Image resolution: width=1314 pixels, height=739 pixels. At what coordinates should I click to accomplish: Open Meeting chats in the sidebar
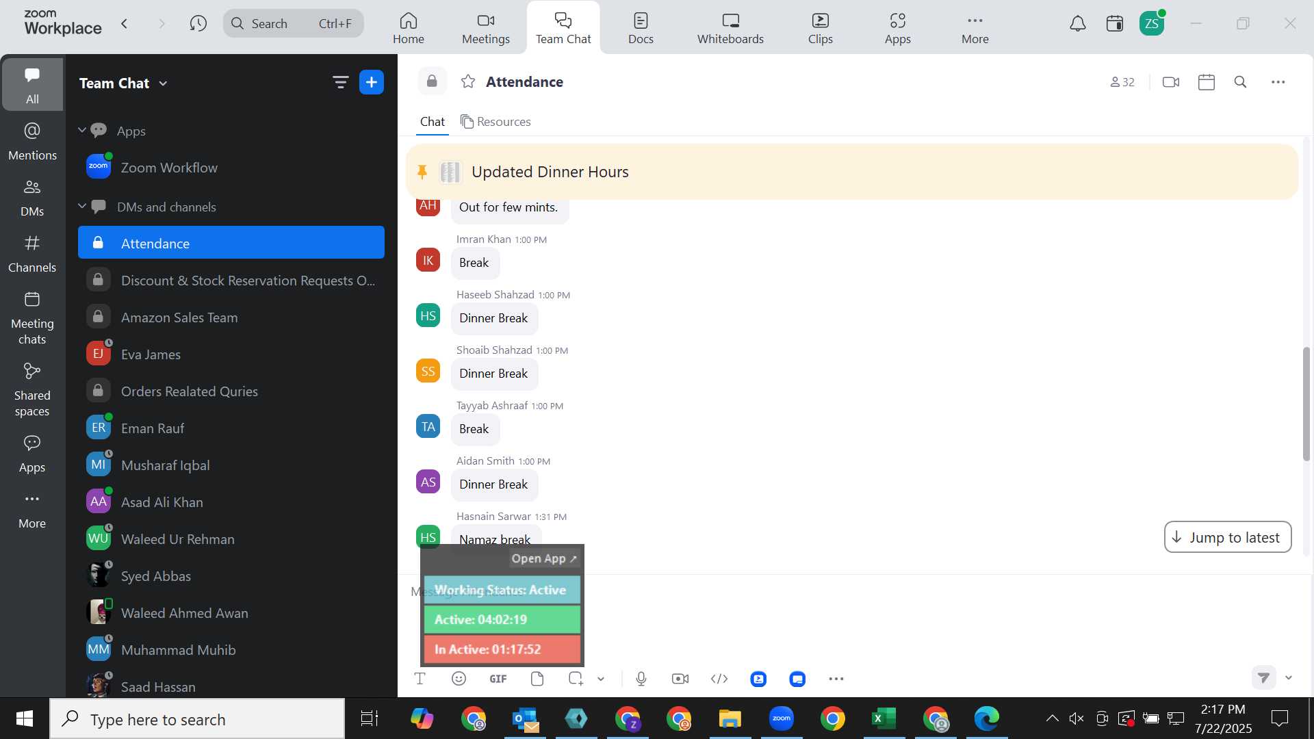[32, 317]
